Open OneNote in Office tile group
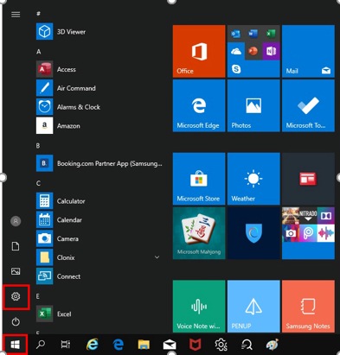 click(x=271, y=51)
